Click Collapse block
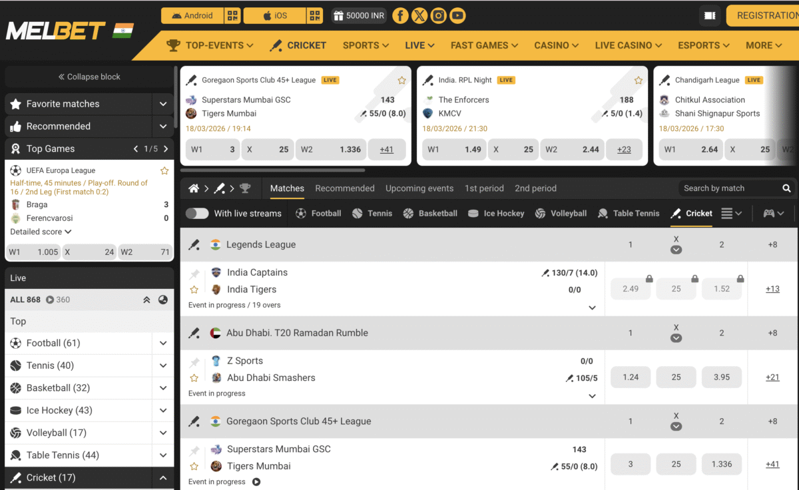Screen dimensions: 799x490 (89, 77)
